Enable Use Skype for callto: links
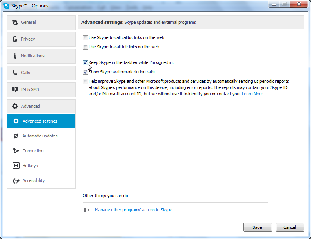311x239 pixels. [85, 38]
